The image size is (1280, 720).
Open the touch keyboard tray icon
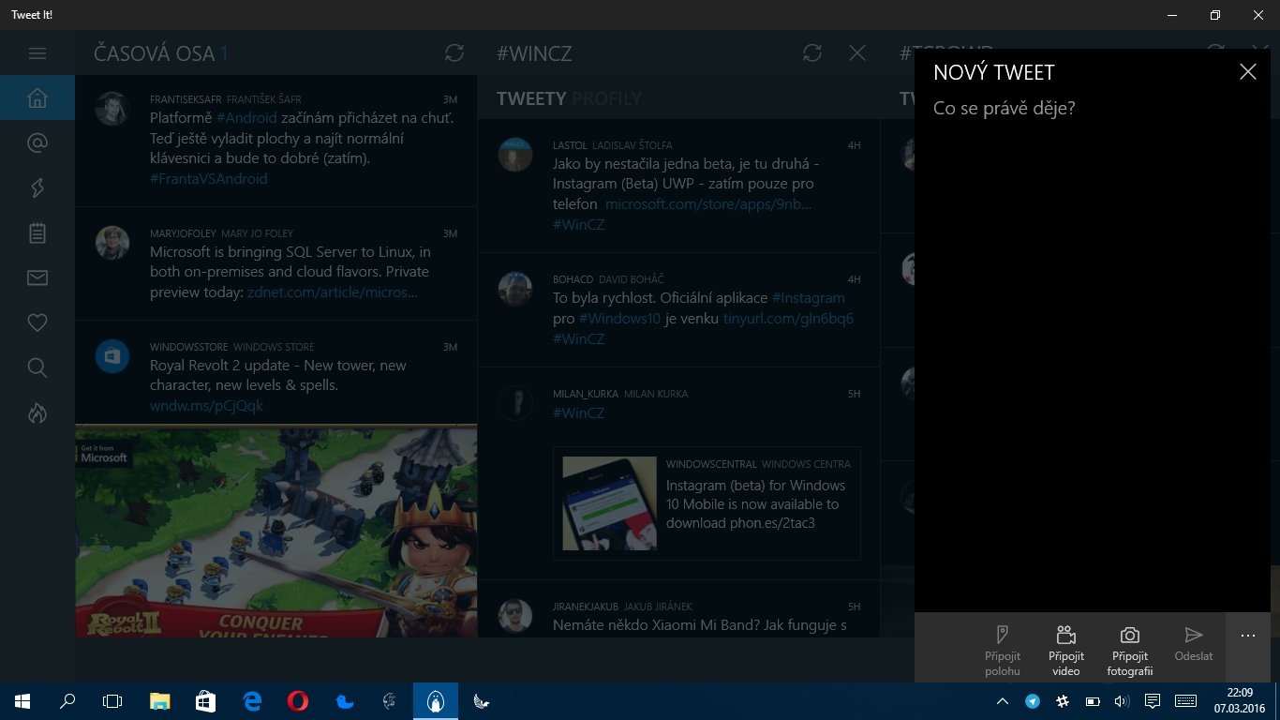pyautogui.click(x=1185, y=701)
